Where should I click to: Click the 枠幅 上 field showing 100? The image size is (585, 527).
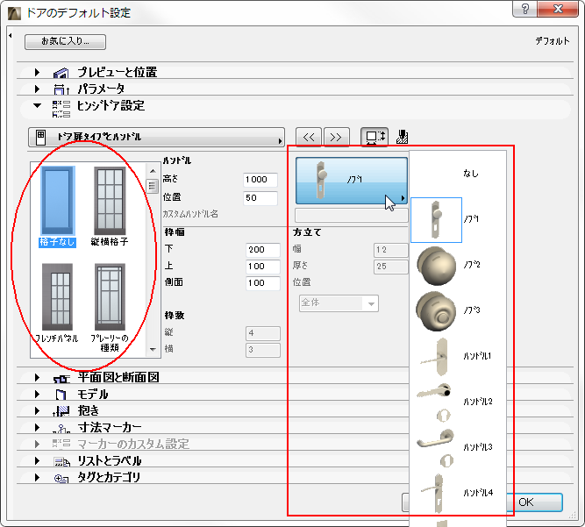click(x=262, y=267)
